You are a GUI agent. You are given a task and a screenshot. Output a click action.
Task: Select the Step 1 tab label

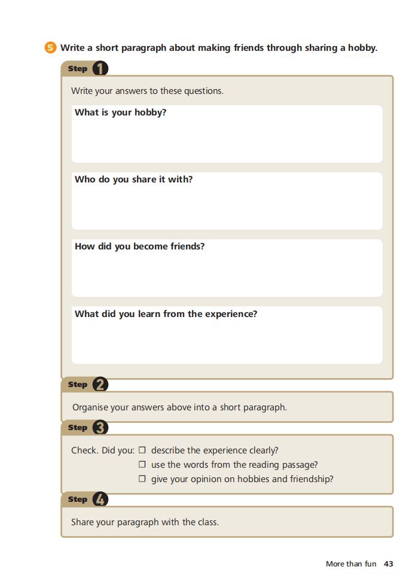tap(78, 69)
